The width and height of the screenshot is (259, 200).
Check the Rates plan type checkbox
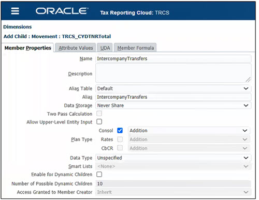tap(120, 139)
